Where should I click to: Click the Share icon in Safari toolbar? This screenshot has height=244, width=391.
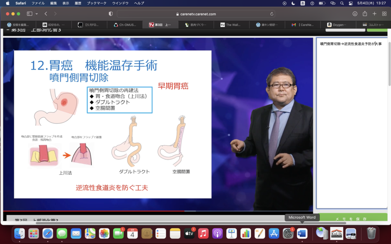click(x=365, y=14)
